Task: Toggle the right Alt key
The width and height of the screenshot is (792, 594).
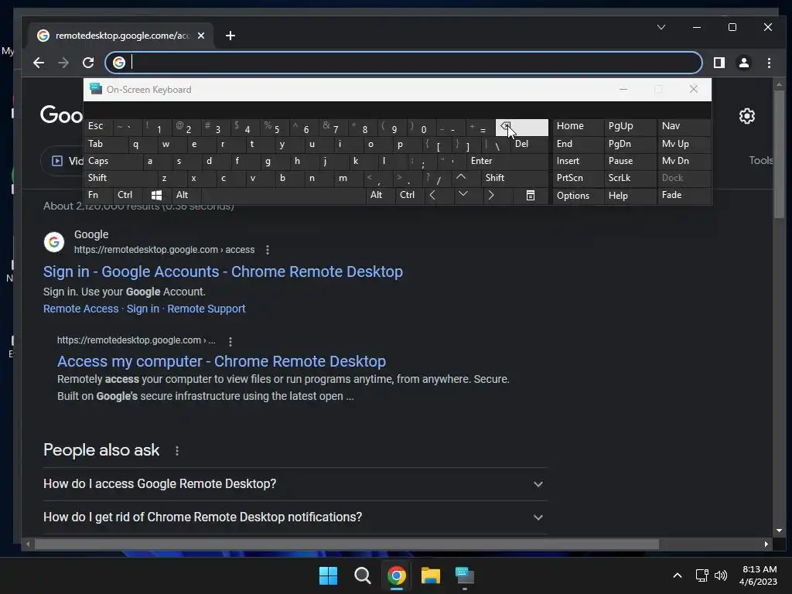Action: click(x=381, y=195)
